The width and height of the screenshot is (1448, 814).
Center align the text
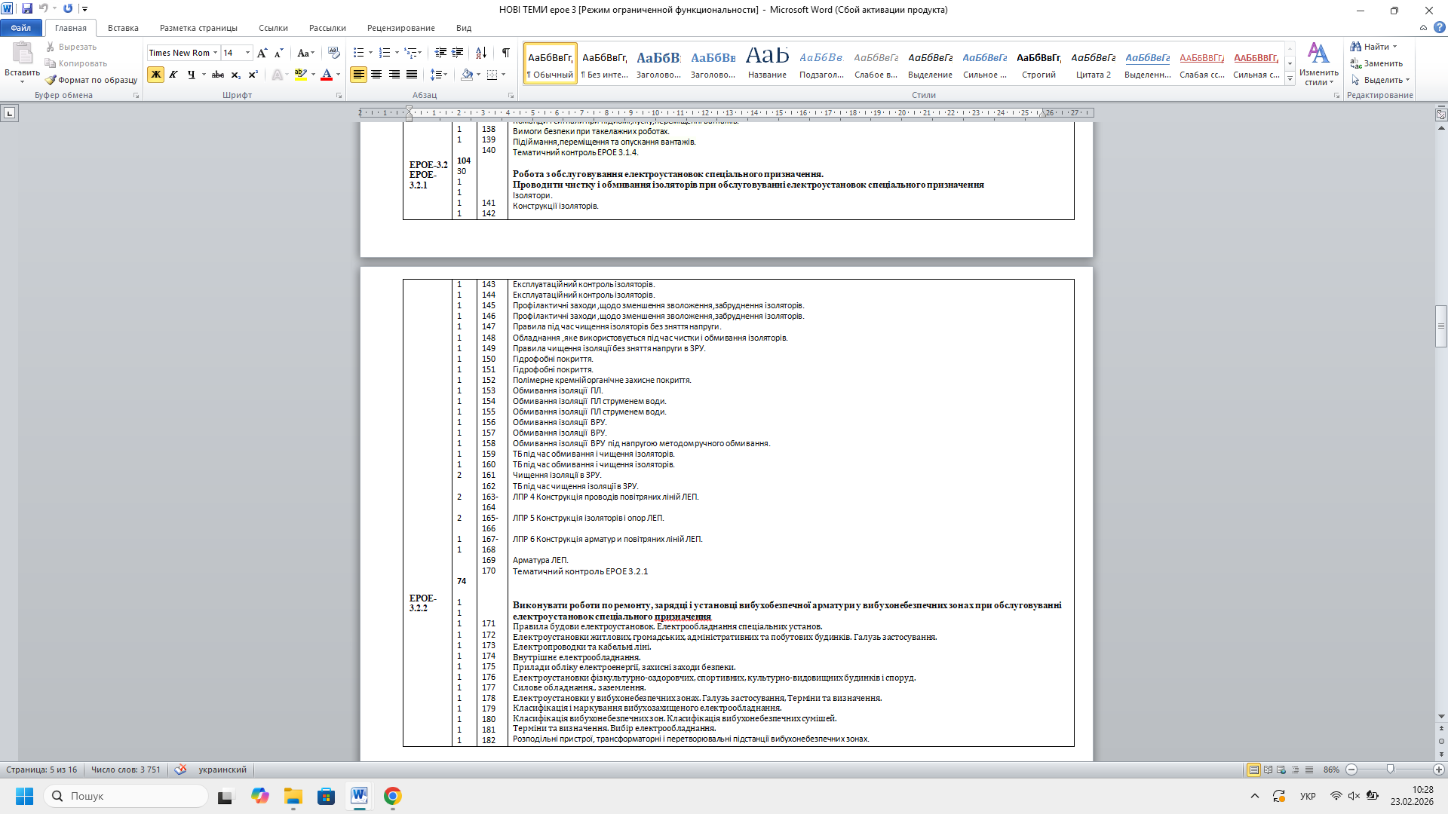click(376, 75)
